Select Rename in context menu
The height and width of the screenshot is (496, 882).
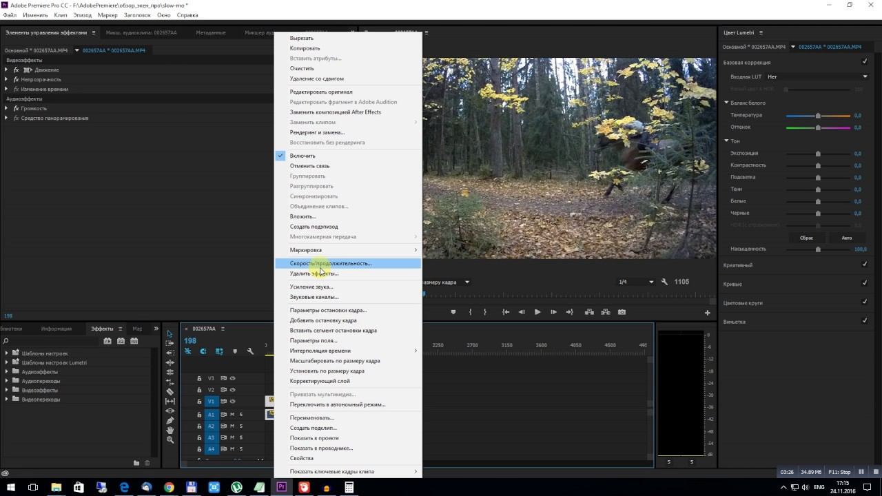click(348, 417)
